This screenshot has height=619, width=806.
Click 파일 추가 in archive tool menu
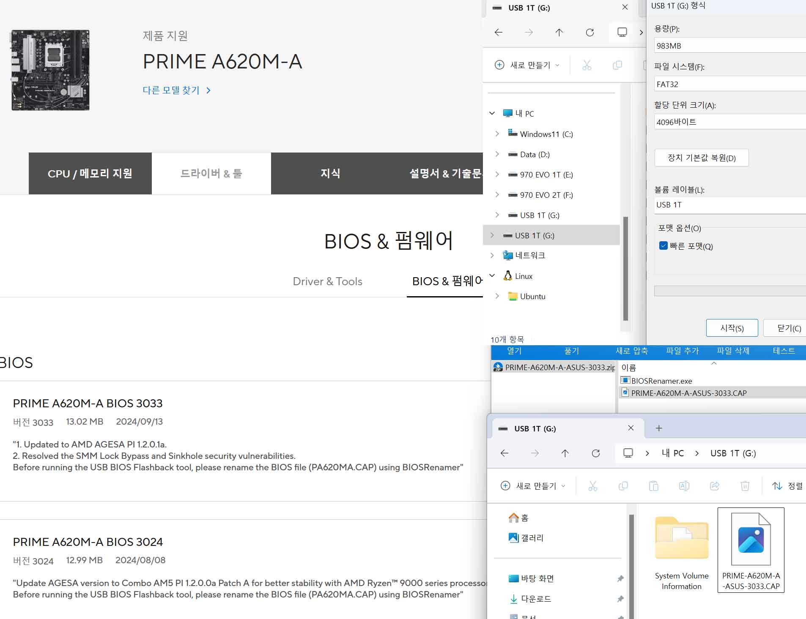(682, 351)
